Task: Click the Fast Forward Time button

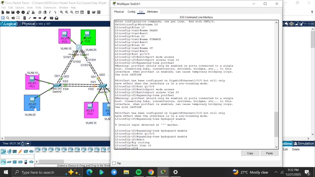Action: (x=28, y=144)
